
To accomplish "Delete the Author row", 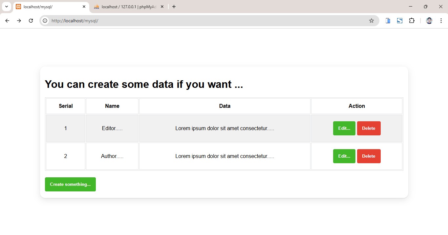I will click(369, 156).
